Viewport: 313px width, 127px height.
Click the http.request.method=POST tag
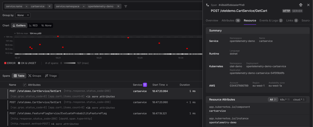pyautogui.click(x=31, y=124)
